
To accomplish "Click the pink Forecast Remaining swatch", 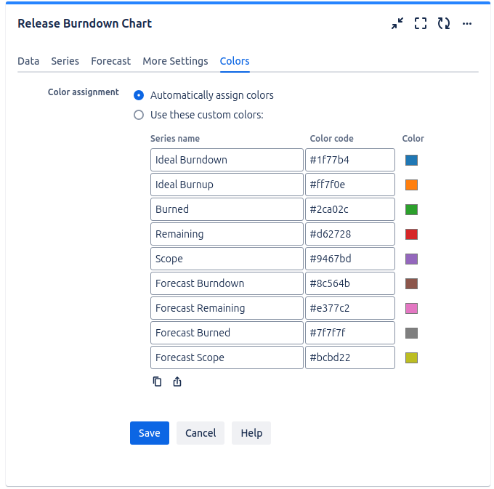I will point(411,309).
